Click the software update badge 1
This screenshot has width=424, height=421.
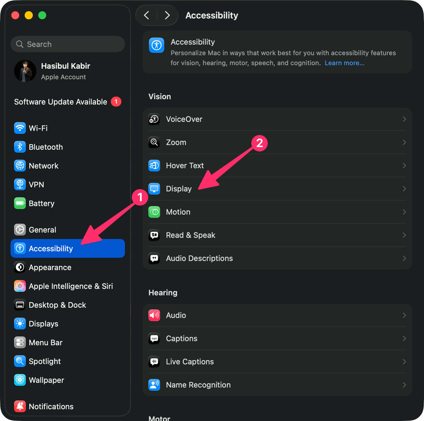click(x=116, y=102)
